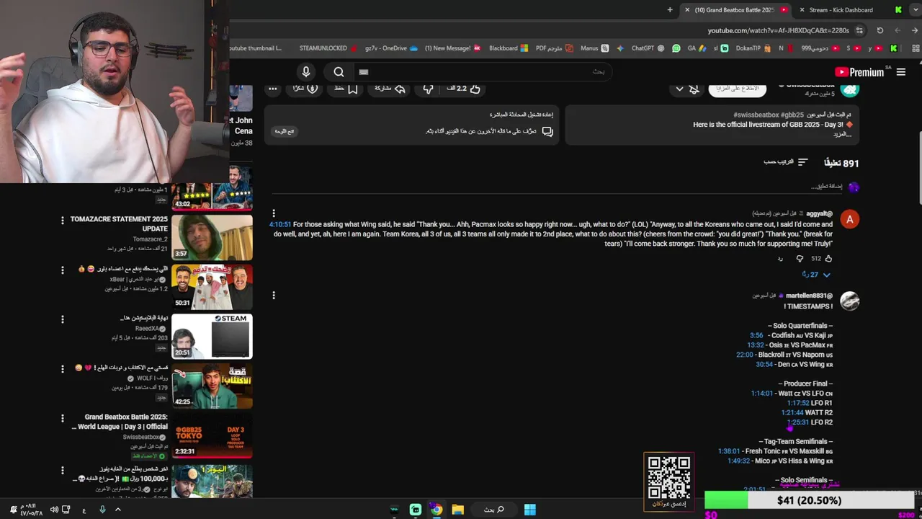Image resolution: width=922 pixels, height=519 pixels.
Task: Open a new browser tab
Action: [670, 10]
